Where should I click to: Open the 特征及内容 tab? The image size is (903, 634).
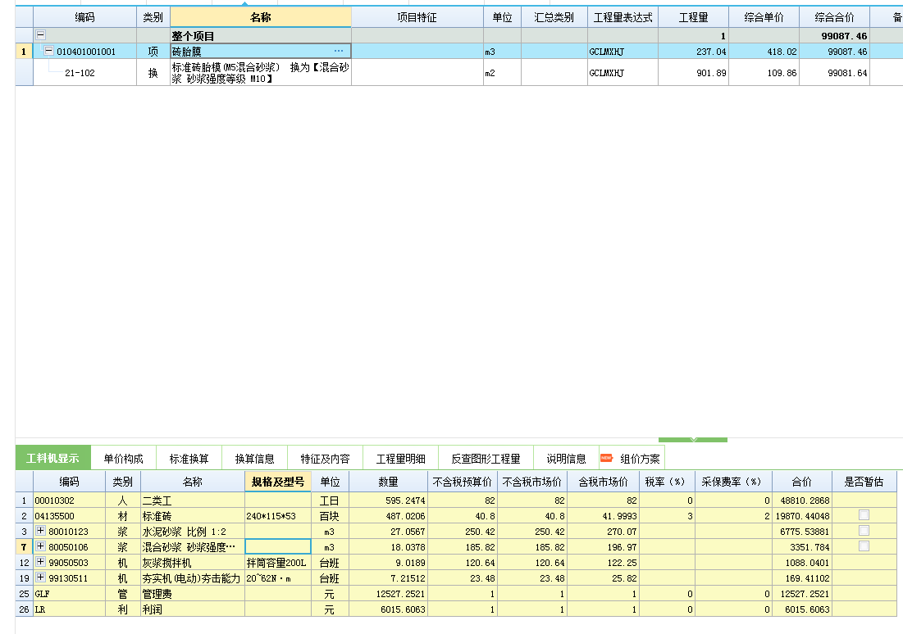325,459
